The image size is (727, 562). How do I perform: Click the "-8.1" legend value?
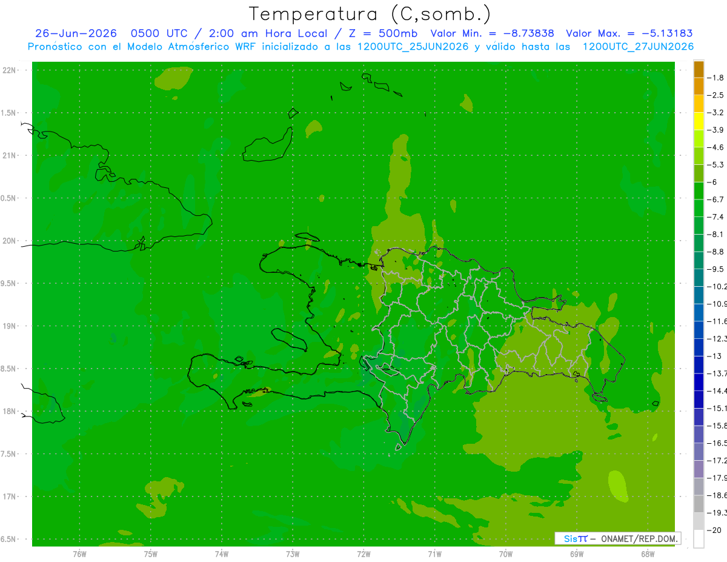[715, 234]
